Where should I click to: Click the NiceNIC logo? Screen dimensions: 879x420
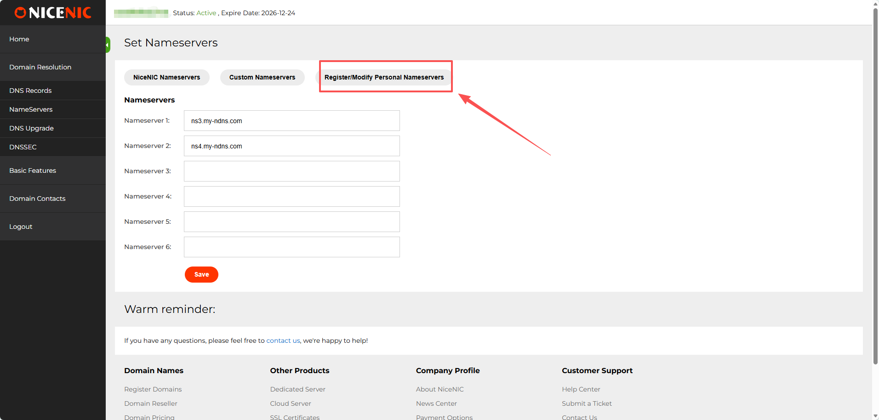[53, 13]
